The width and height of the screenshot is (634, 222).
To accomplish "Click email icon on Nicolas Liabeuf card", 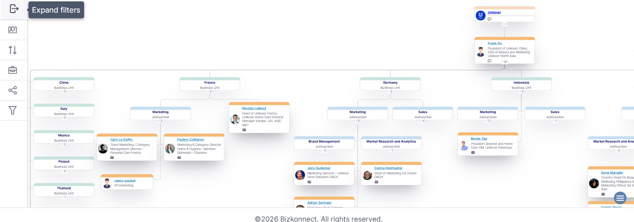I will pos(244,130).
